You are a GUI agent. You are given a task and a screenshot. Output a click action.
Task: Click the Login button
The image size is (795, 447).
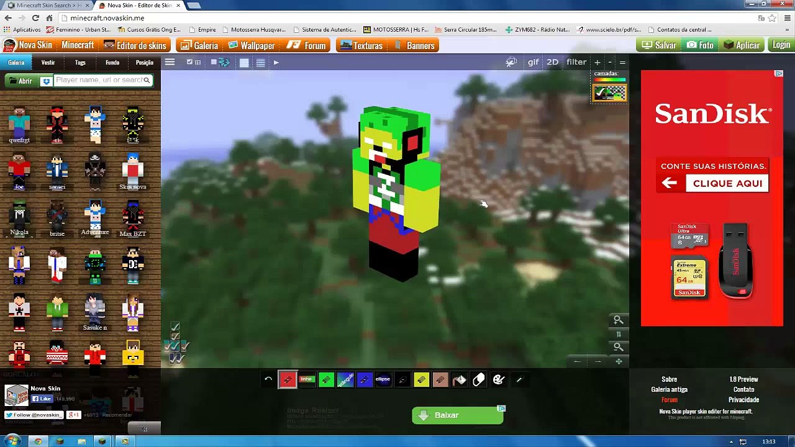(x=781, y=45)
